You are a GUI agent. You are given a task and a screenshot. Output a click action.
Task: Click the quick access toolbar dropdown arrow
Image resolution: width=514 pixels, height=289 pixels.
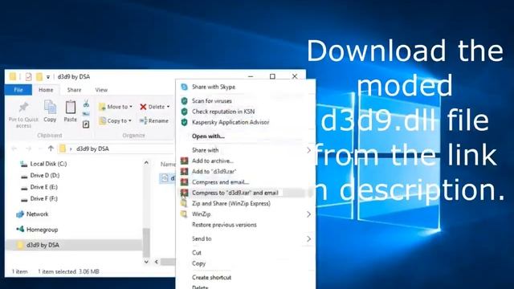tap(48, 77)
